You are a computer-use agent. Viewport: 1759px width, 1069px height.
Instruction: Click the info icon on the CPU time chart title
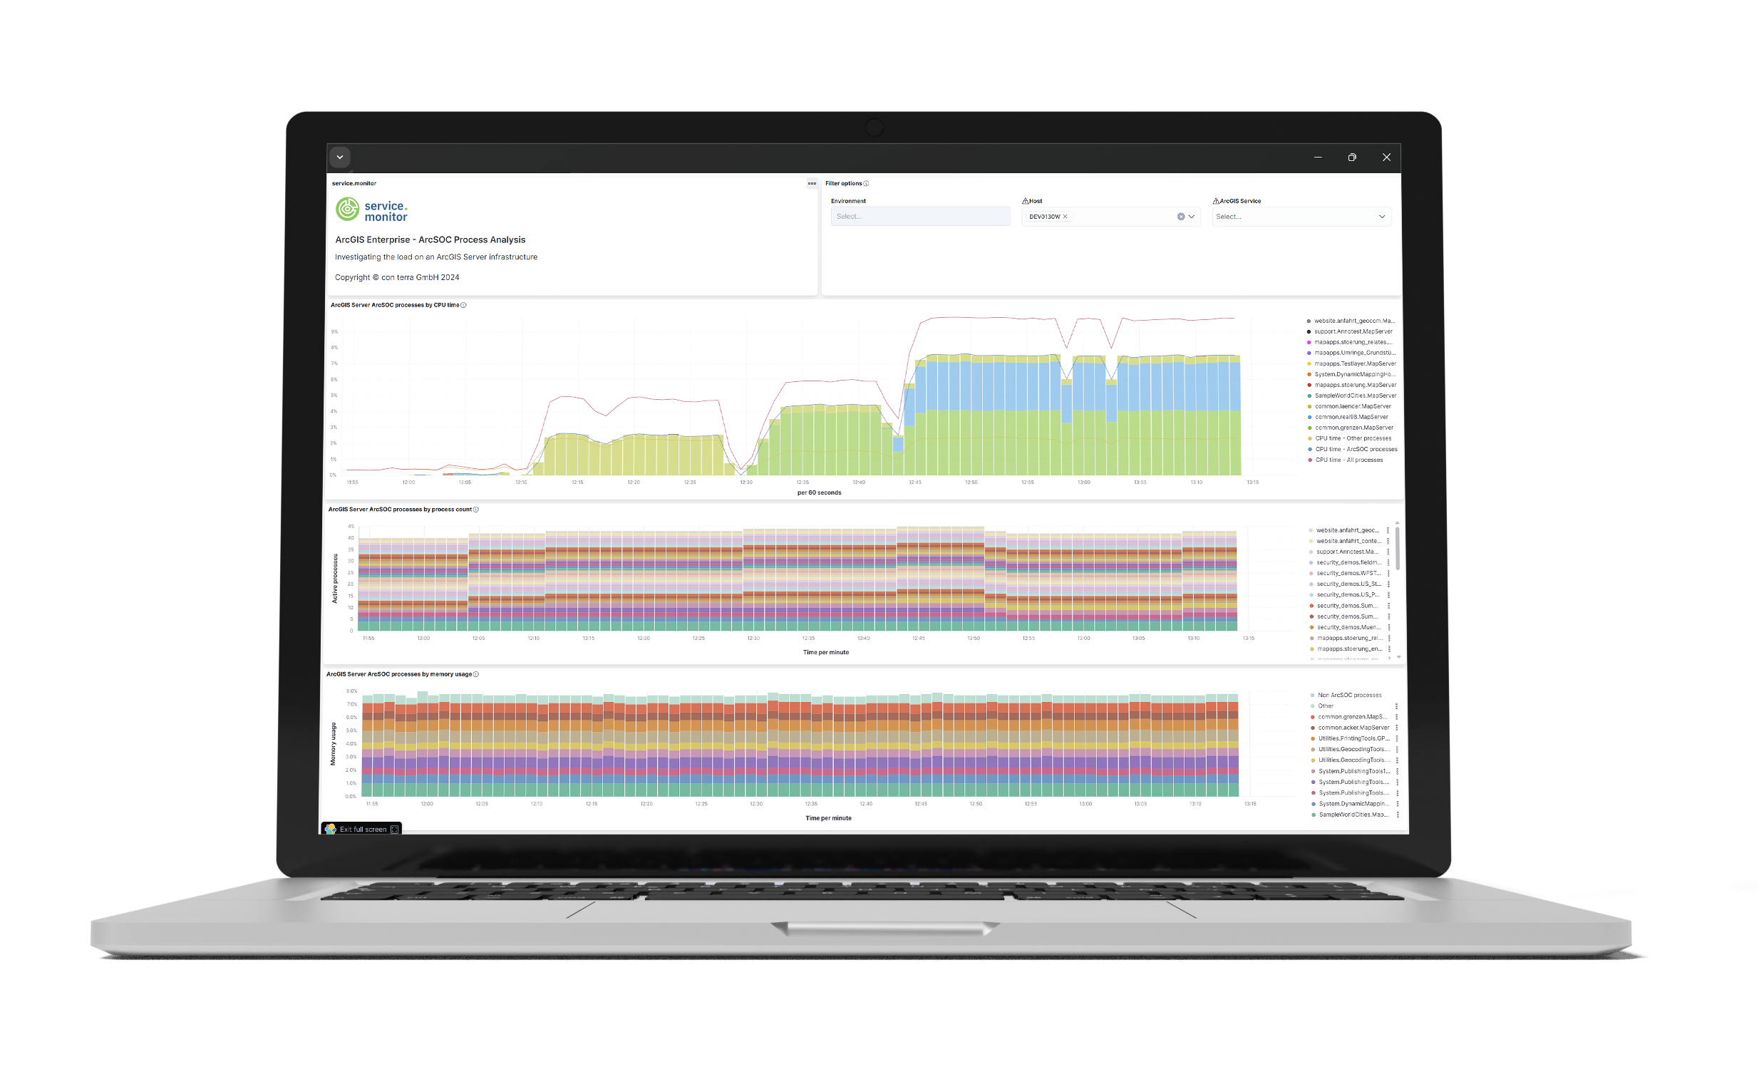pyautogui.click(x=464, y=306)
